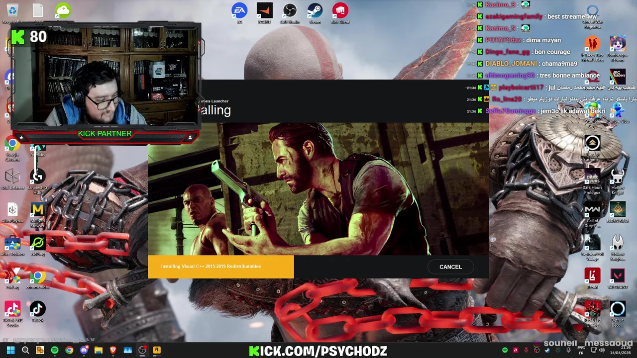
Task: Select the Call of Duty desktop icon
Action: click(592, 215)
